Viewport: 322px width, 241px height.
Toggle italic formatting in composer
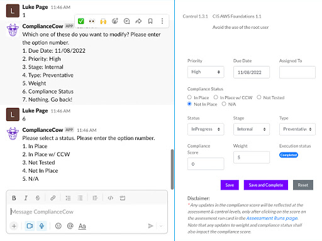26,198
